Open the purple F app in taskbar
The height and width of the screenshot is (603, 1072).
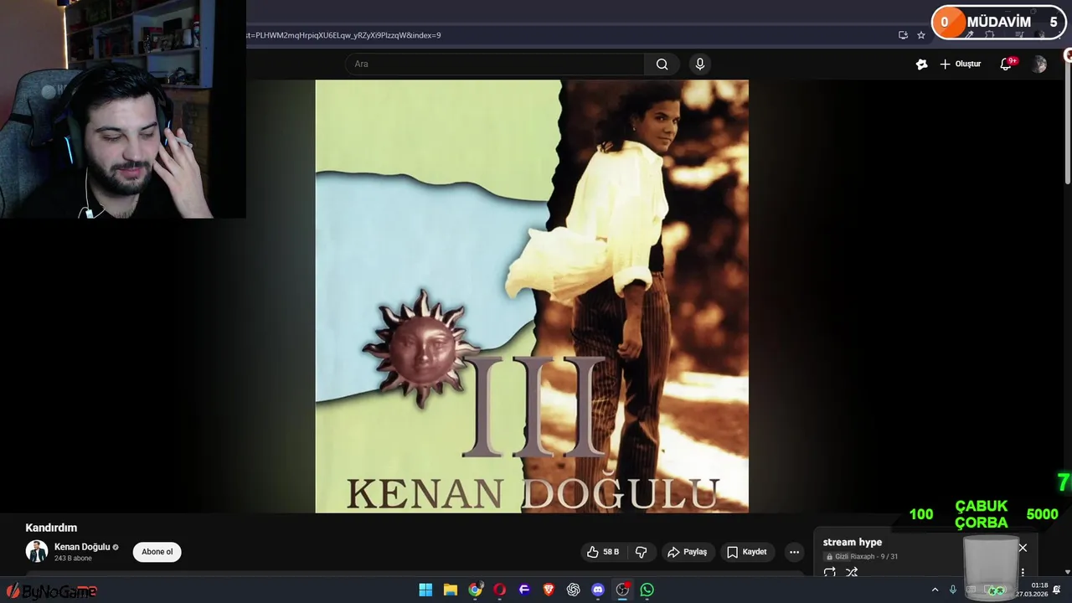click(524, 590)
